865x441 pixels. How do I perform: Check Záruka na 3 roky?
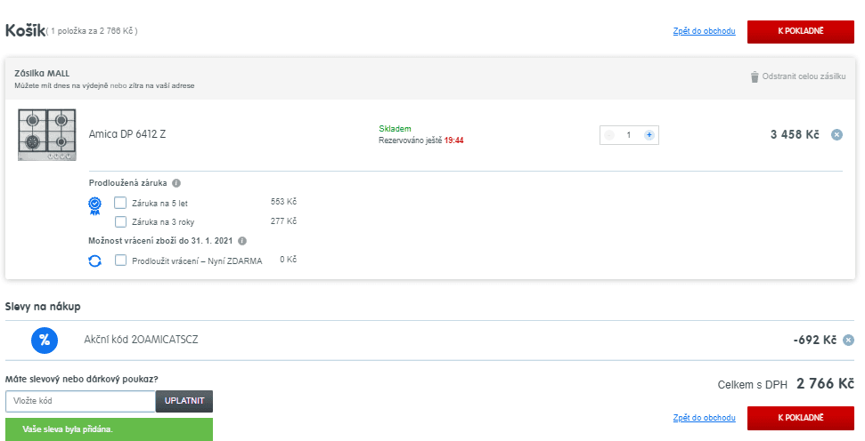(x=120, y=222)
